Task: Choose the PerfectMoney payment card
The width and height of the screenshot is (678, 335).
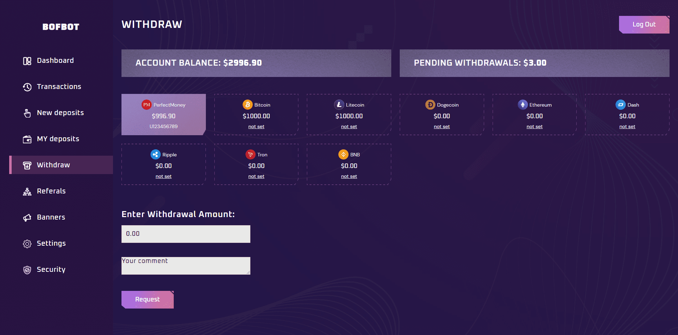Action: click(163, 114)
